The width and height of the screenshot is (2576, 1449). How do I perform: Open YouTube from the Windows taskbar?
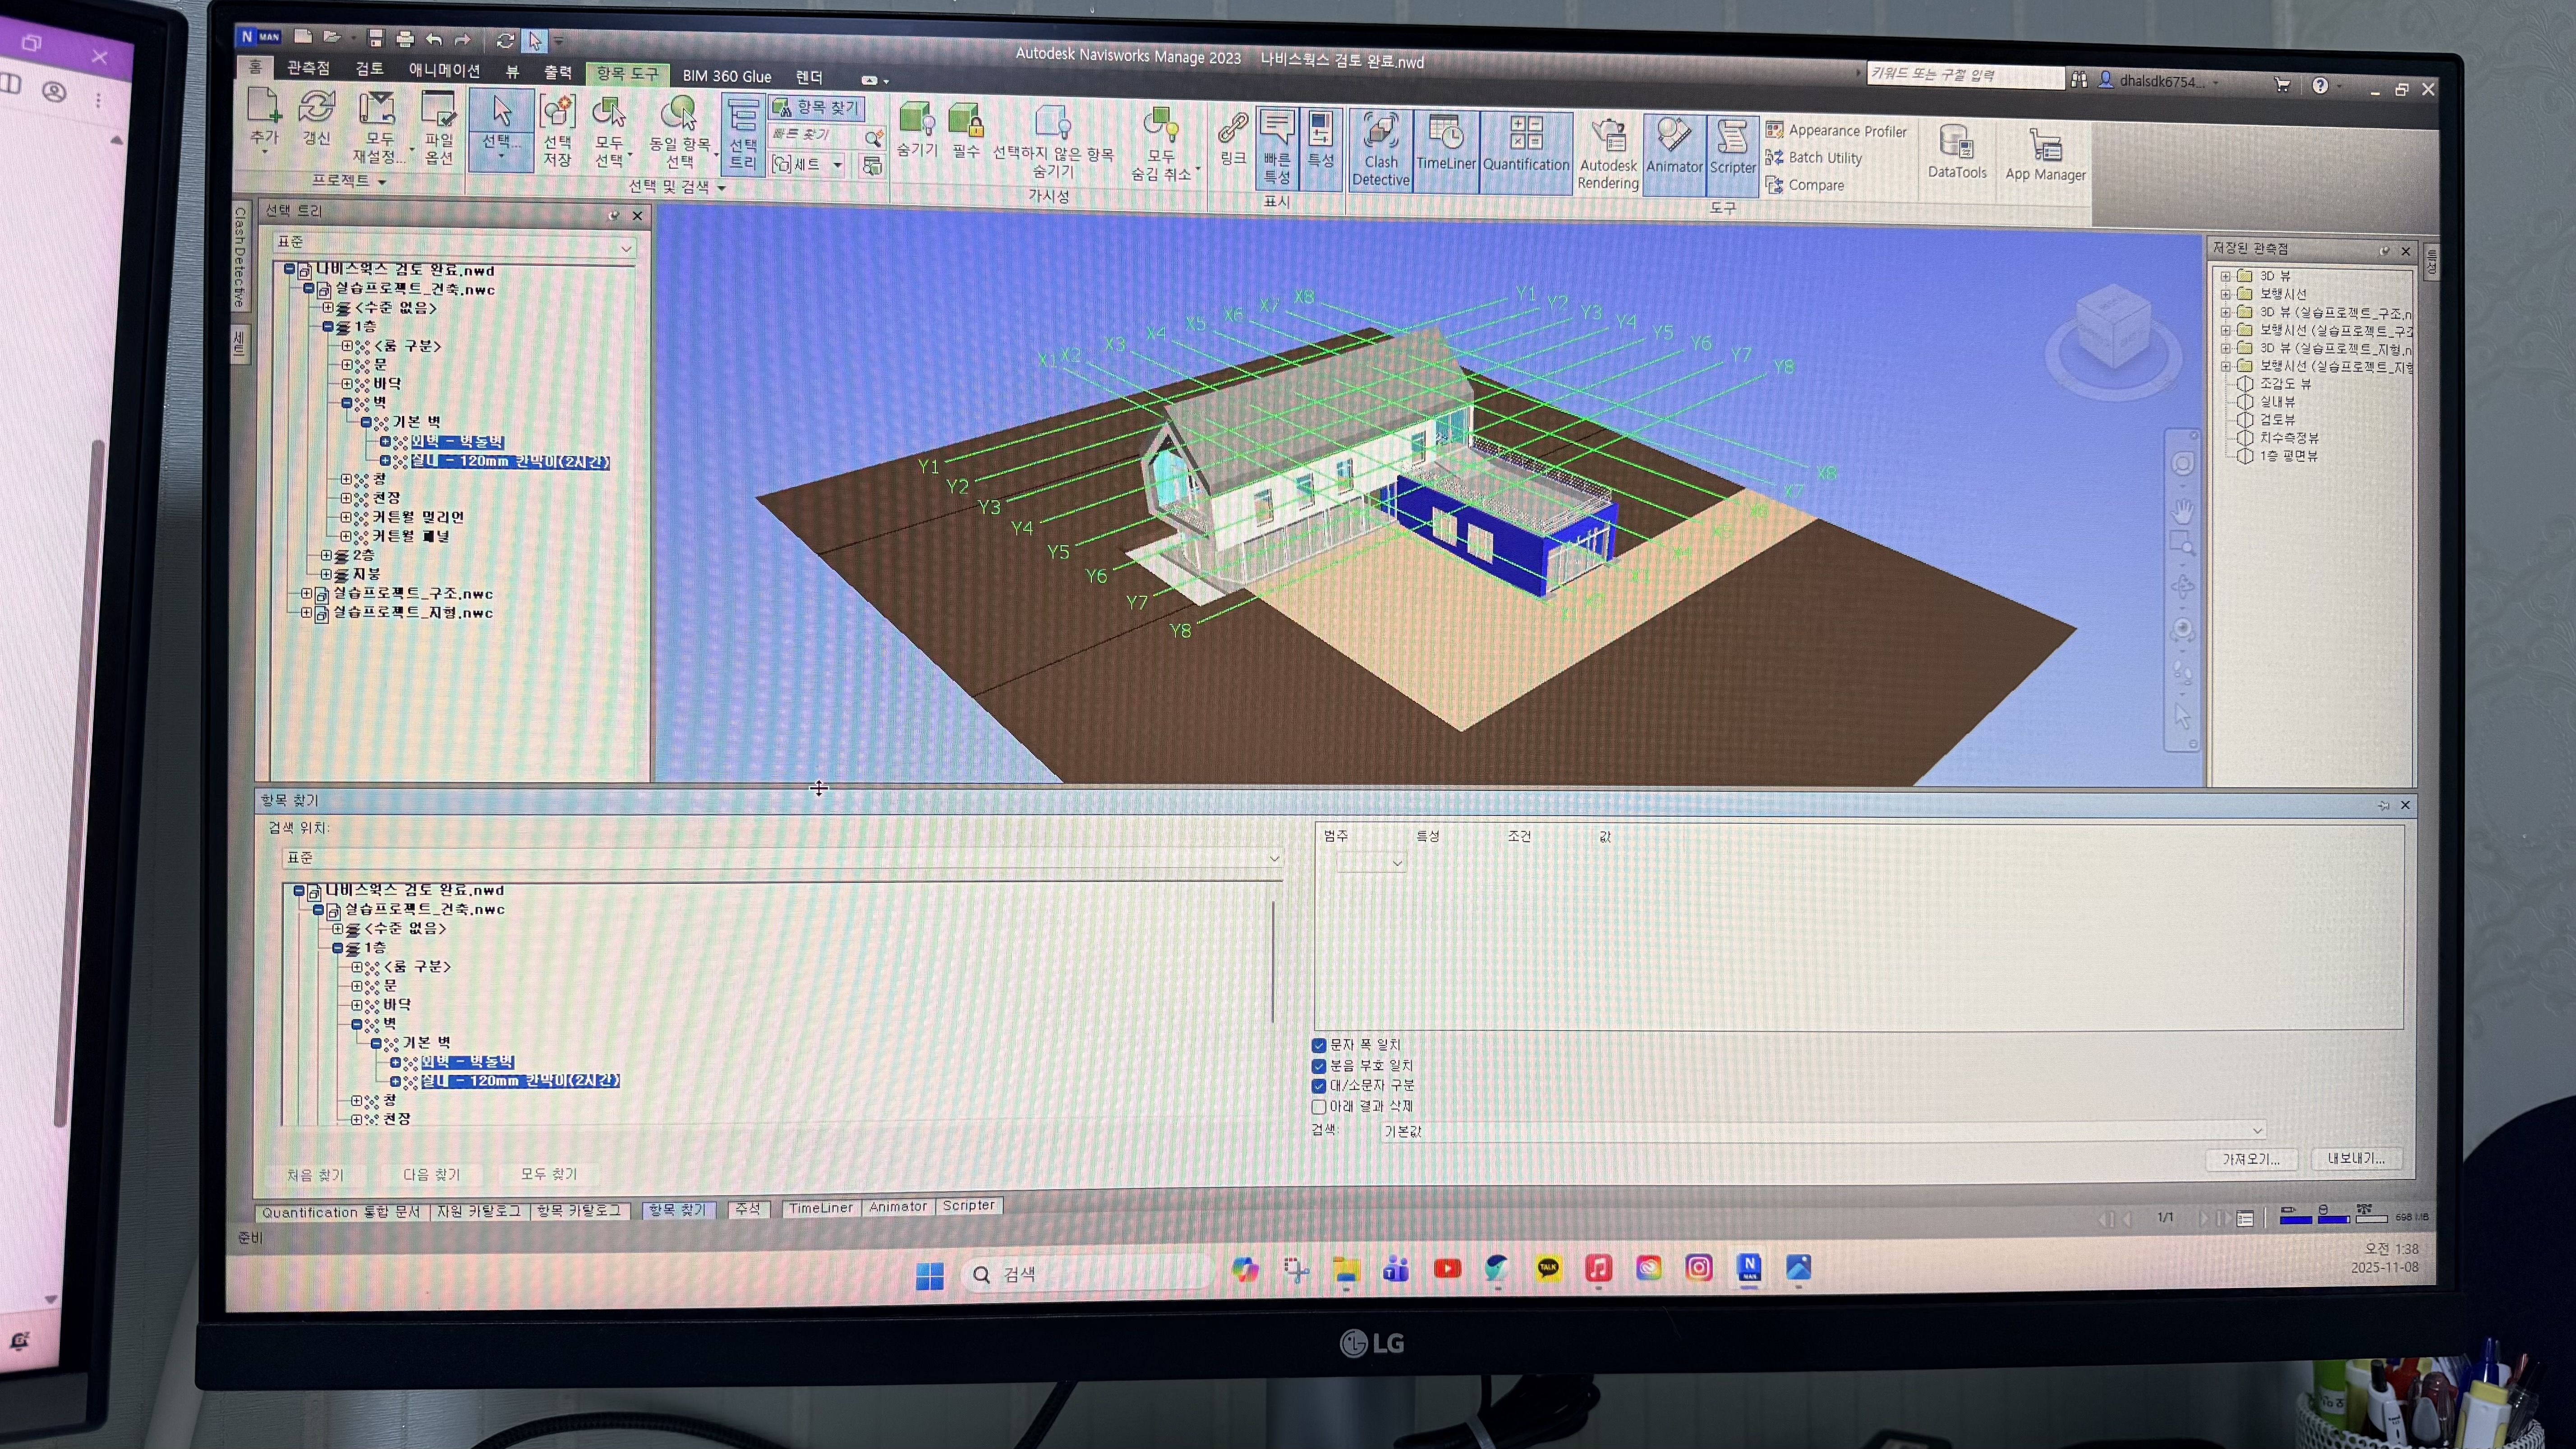[x=1447, y=1269]
